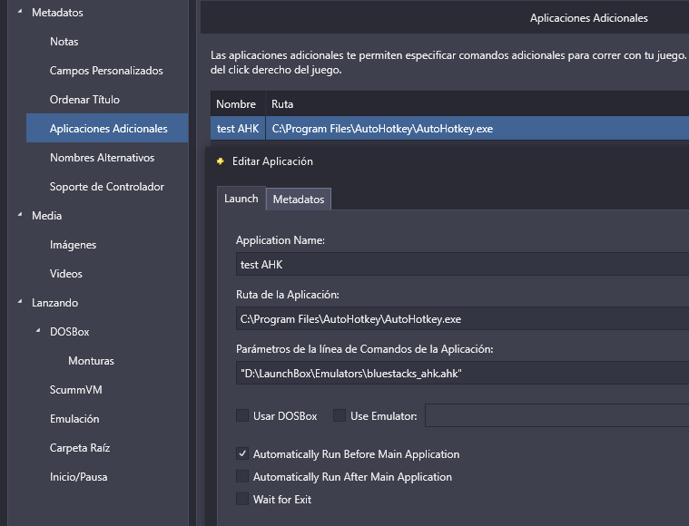Select the Launch tab
This screenshot has height=526, width=689.
pyautogui.click(x=241, y=199)
